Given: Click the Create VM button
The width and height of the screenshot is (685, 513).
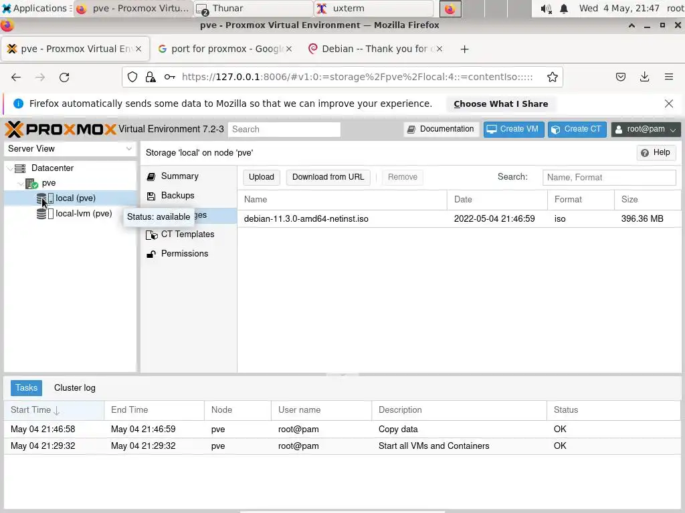Looking at the screenshot, I should [513, 129].
